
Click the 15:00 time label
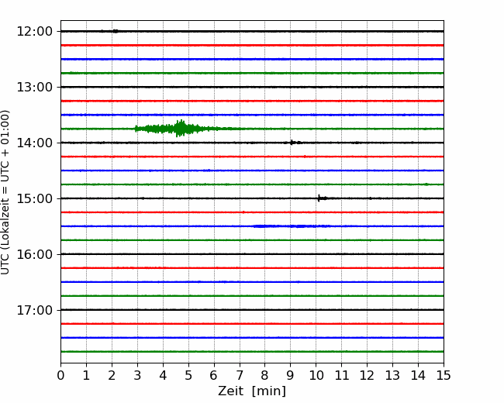(x=34, y=198)
